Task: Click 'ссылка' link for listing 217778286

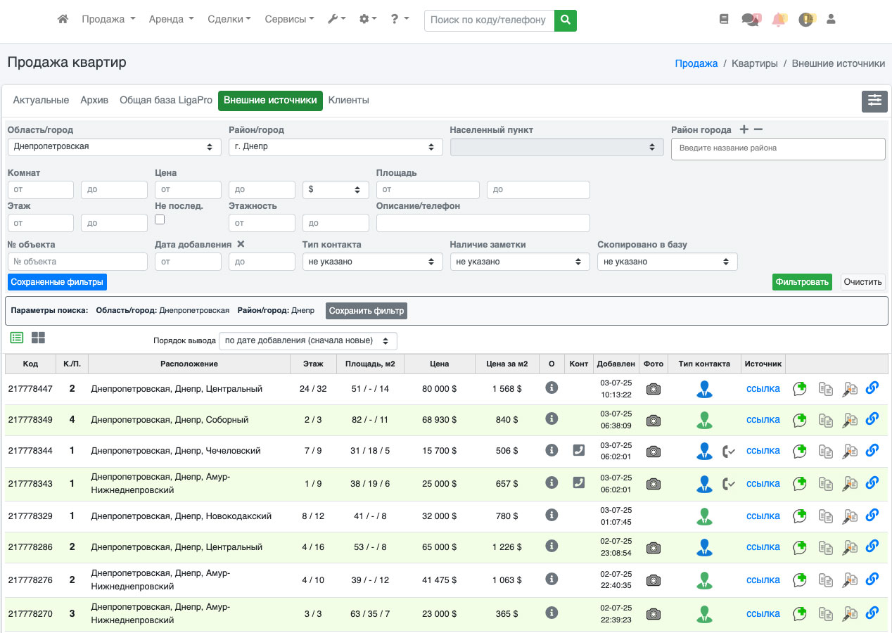Action: (763, 547)
